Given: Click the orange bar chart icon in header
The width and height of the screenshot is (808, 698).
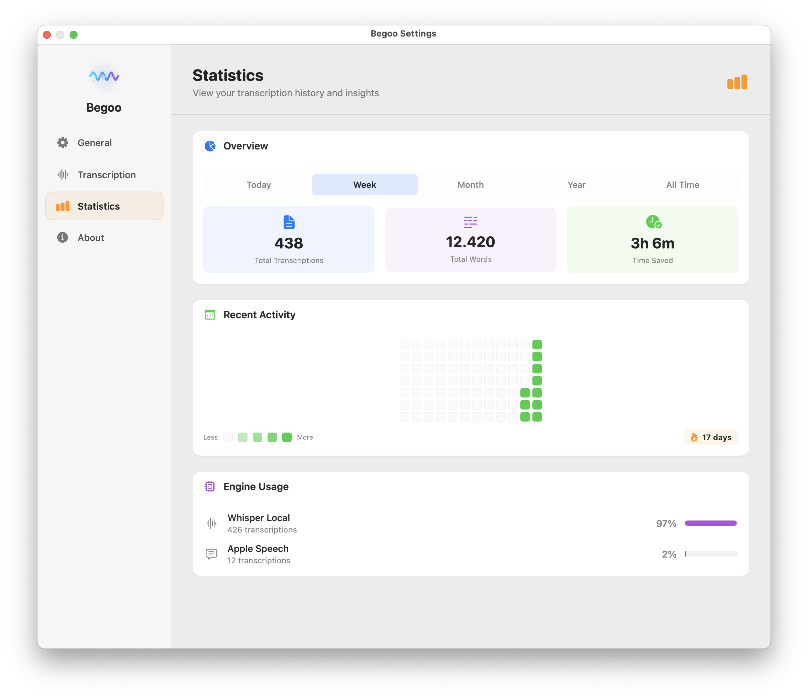Looking at the screenshot, I should pyautogui.click(x=737, y=82).
